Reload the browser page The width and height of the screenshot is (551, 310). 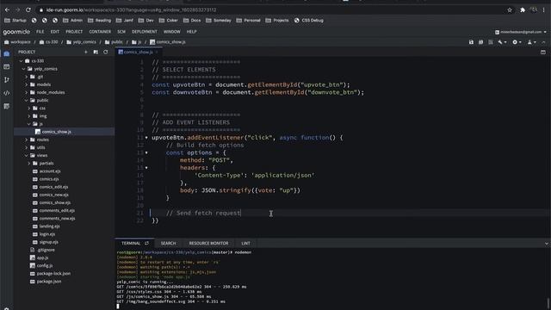pos(28,9)
